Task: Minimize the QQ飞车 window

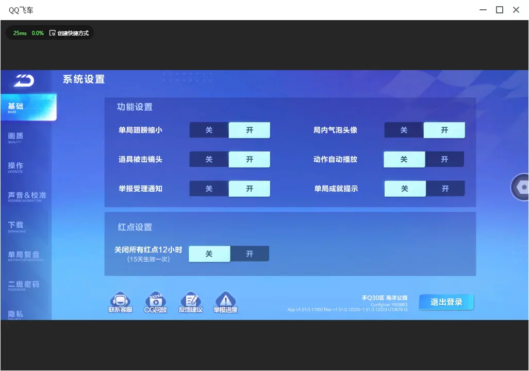Action: [x=483, y=10]
